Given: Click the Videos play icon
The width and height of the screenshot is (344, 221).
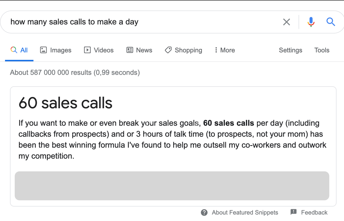Looking at the screenshot, I should [87, 50].
